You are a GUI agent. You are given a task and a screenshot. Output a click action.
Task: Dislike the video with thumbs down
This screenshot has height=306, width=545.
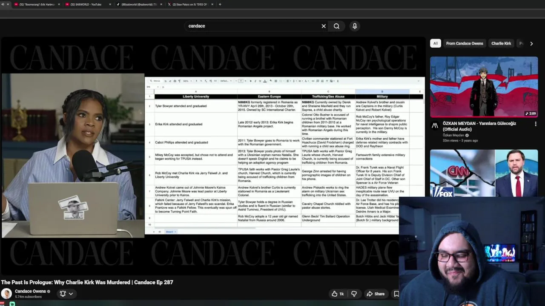[354, 294]
